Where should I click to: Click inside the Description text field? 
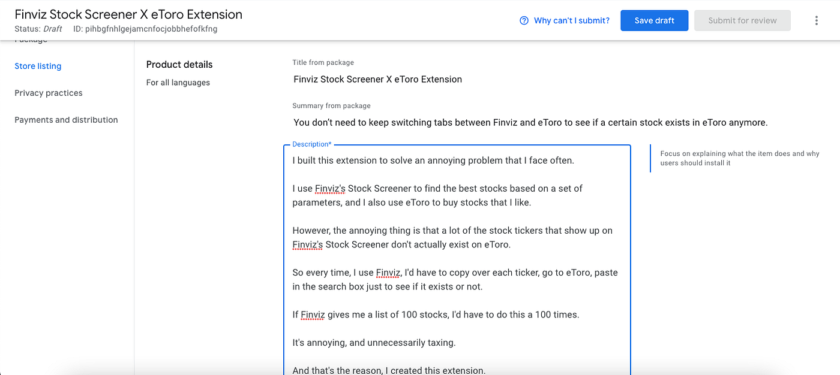[x=457, y=259]
